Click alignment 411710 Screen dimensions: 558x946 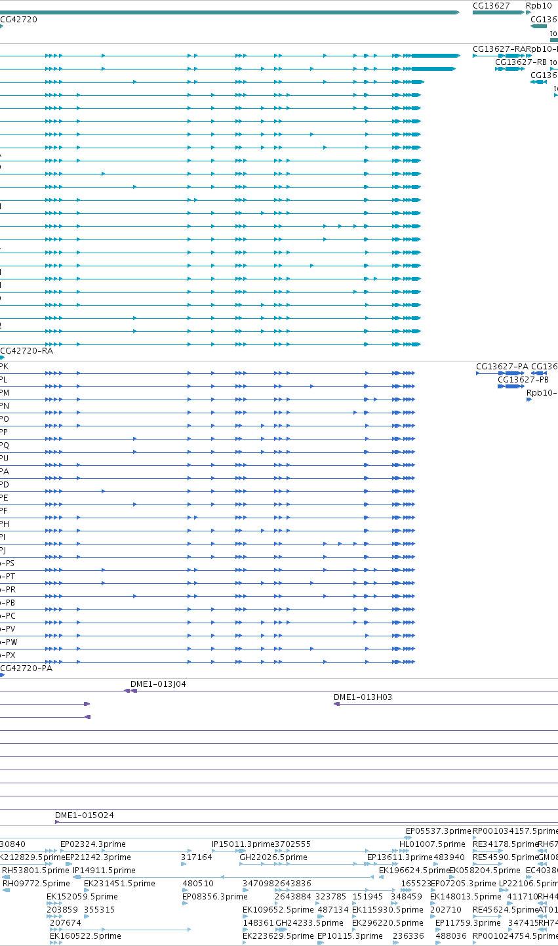(x=523, y=897)
